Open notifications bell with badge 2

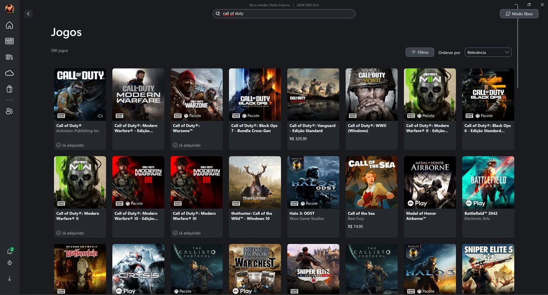(10, 251)
